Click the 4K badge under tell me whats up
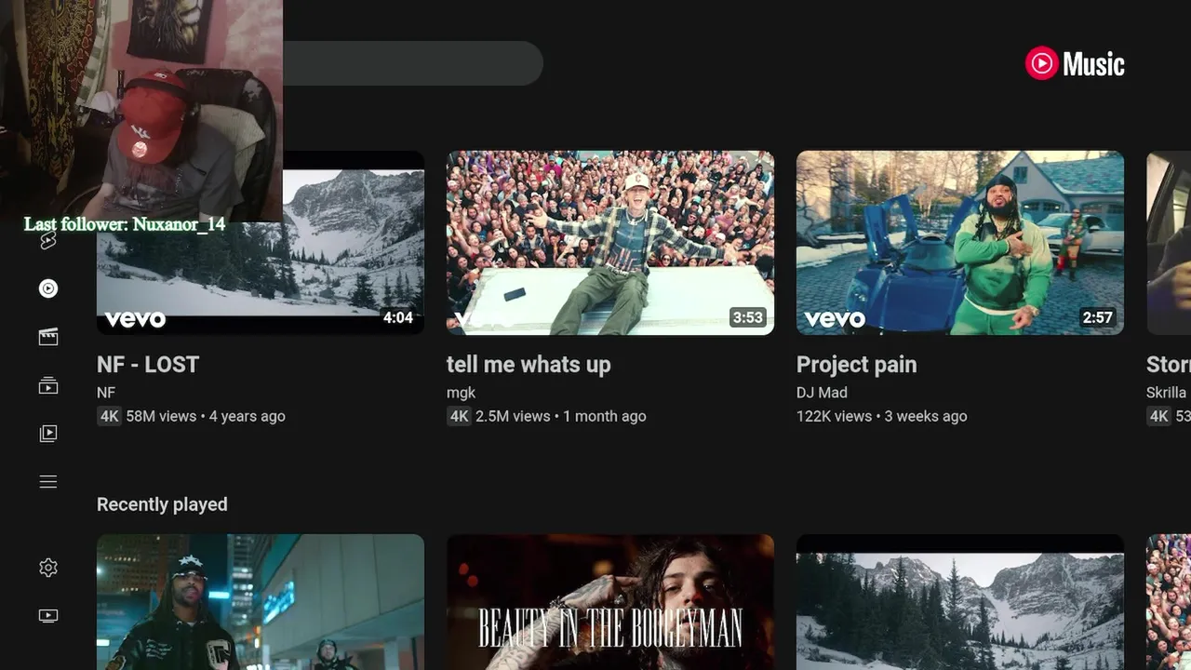 (x=460, y=416)
